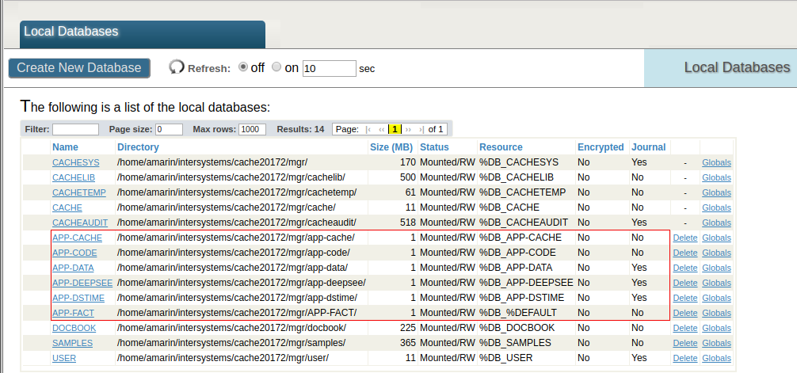Click the next page pager arrows
Image resolution: width=797 pixels, height=373 pixels.
click(409, 129)
